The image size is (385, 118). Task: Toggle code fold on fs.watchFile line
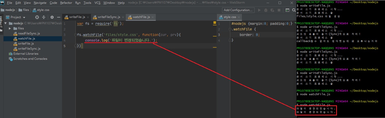[75, 35]
